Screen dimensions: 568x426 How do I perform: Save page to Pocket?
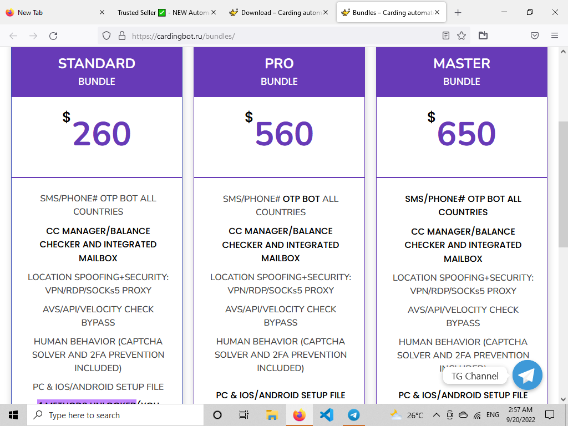click(x=535, y=35)
